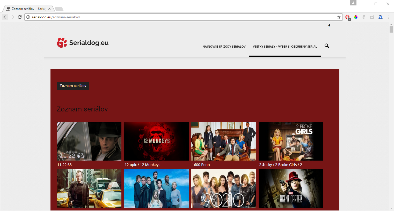Click the scrollbar down arrow
The image size is (394, 211).
pos(391,208)
